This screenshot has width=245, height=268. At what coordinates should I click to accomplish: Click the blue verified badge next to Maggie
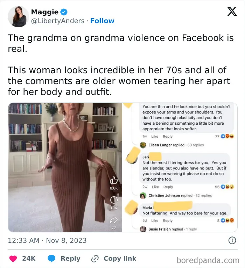[64, 12]
